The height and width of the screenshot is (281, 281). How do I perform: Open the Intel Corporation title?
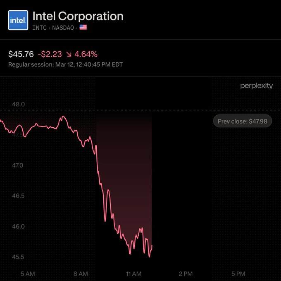[x=78, y=16]
